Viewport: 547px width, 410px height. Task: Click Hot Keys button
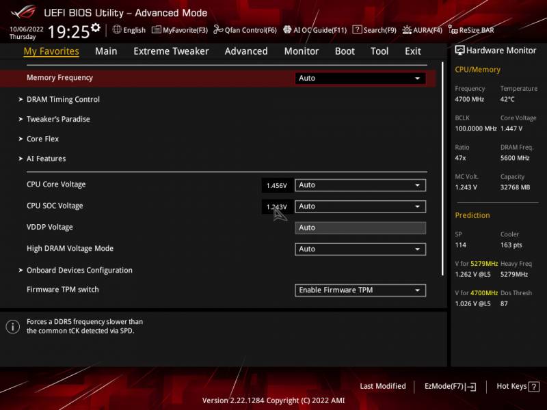coord(518,386)
